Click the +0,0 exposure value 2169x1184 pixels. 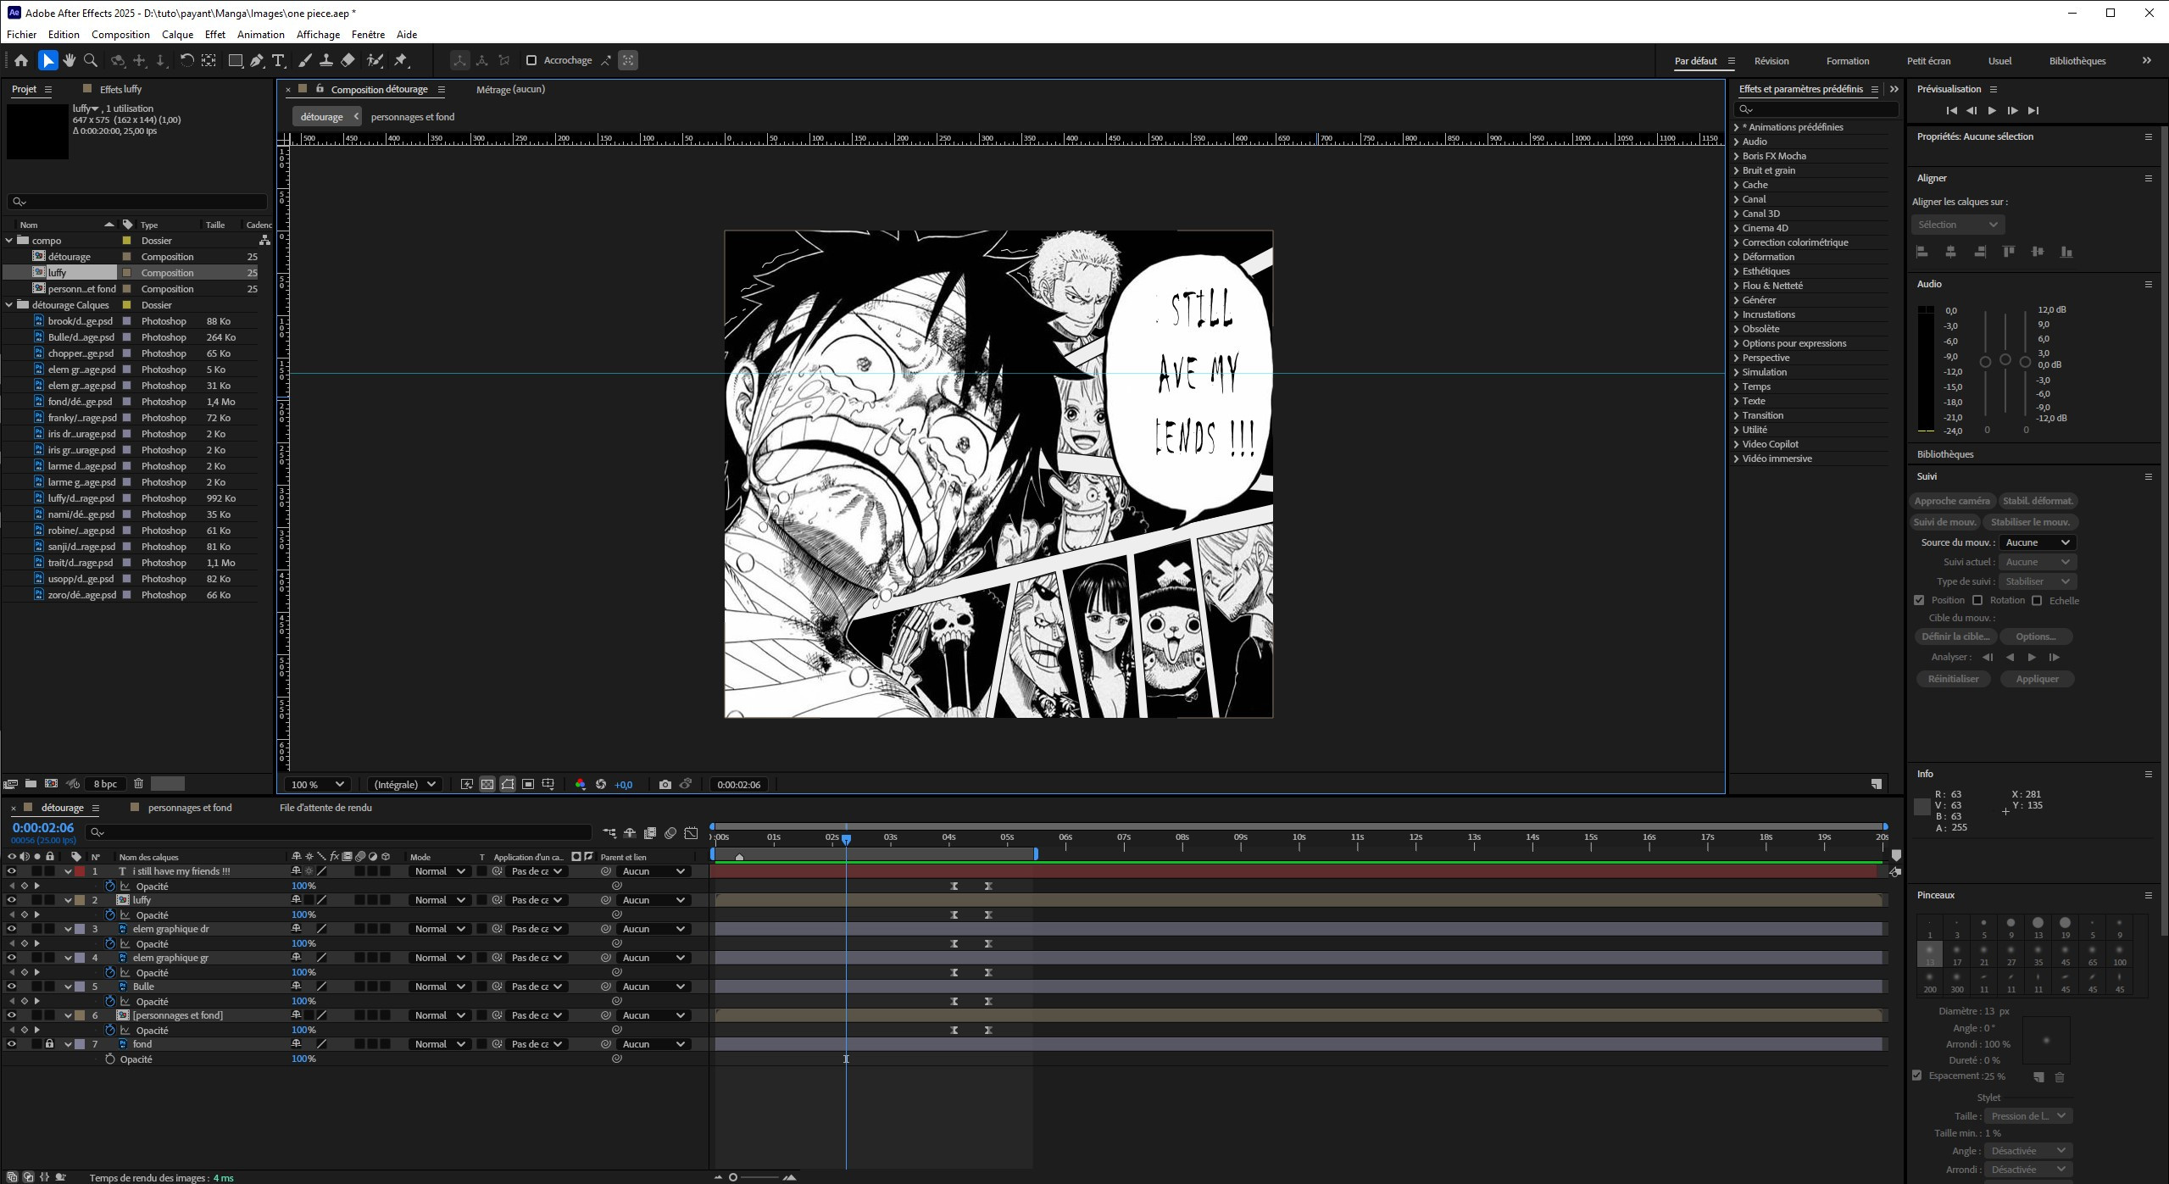tap(623, 785)
